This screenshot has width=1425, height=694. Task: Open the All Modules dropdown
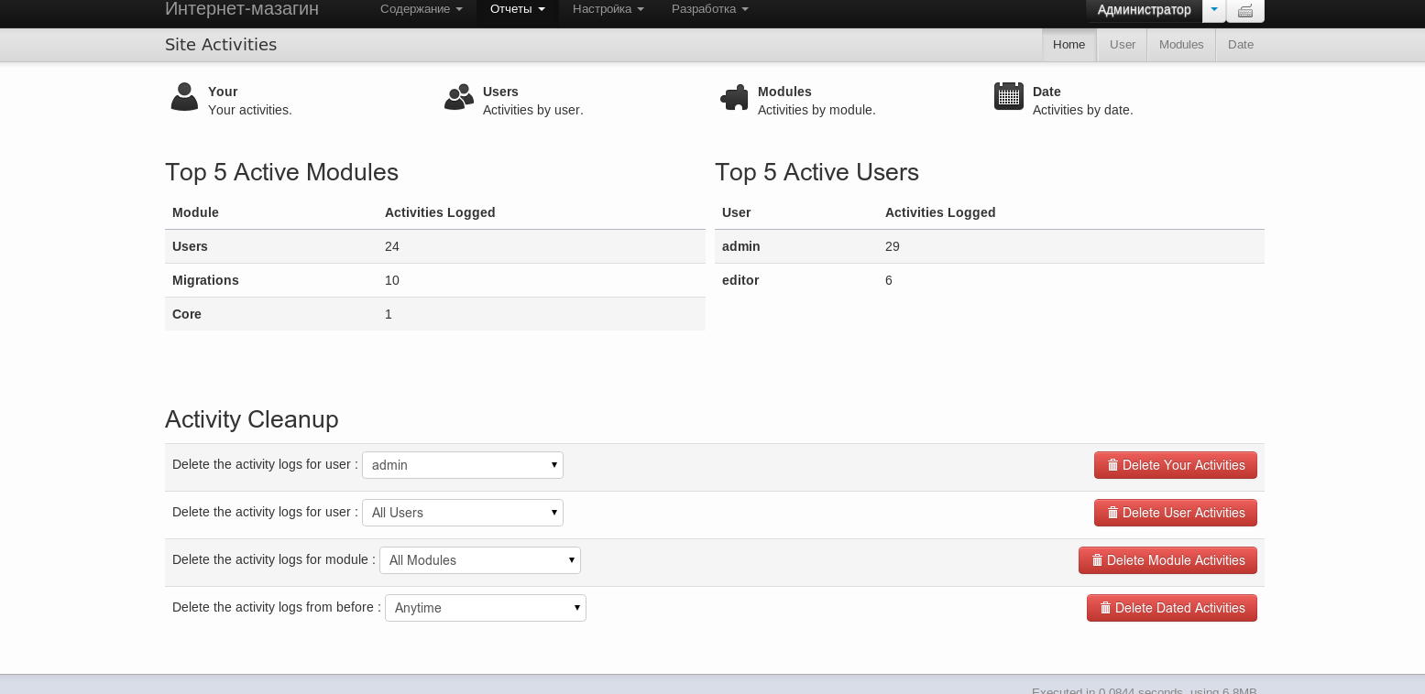pos(480,560)
